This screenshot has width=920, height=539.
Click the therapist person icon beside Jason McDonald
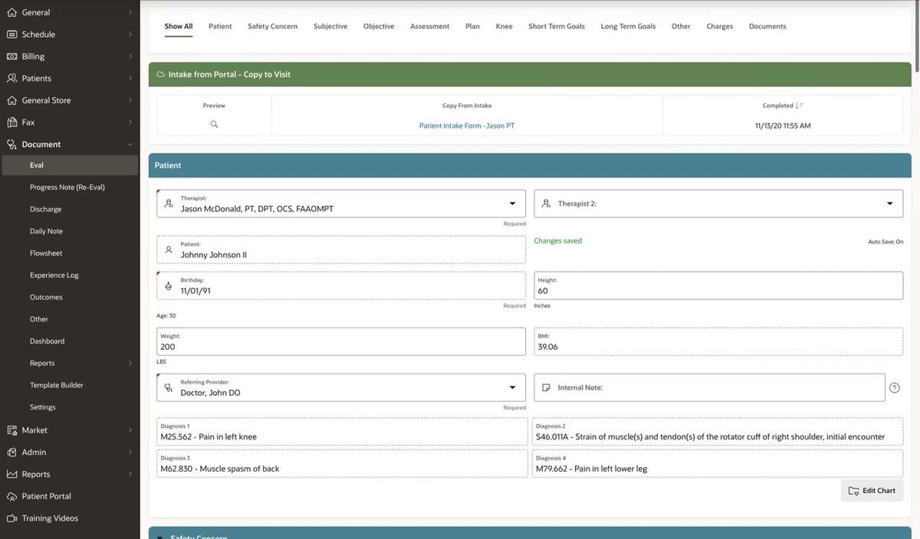tap(168, 203)
